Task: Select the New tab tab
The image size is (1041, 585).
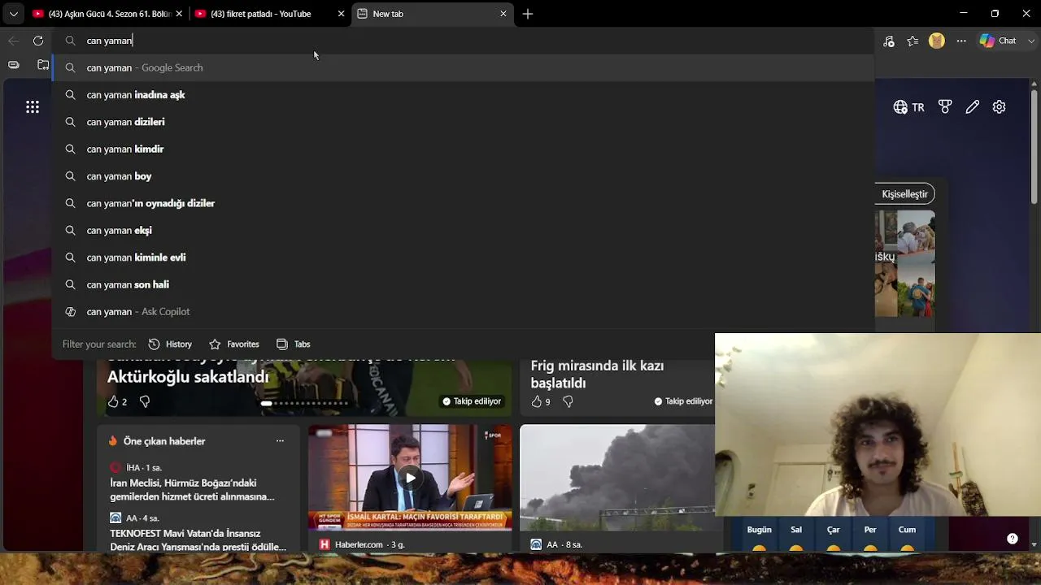Action: pos(432,14)
